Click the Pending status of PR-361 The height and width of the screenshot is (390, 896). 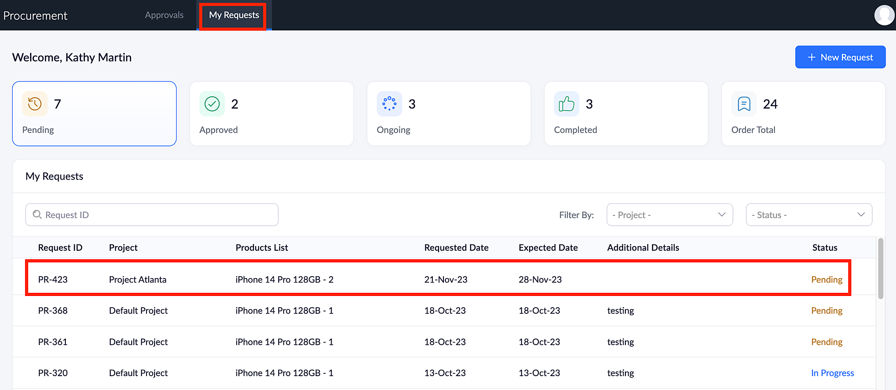(827, 342)
